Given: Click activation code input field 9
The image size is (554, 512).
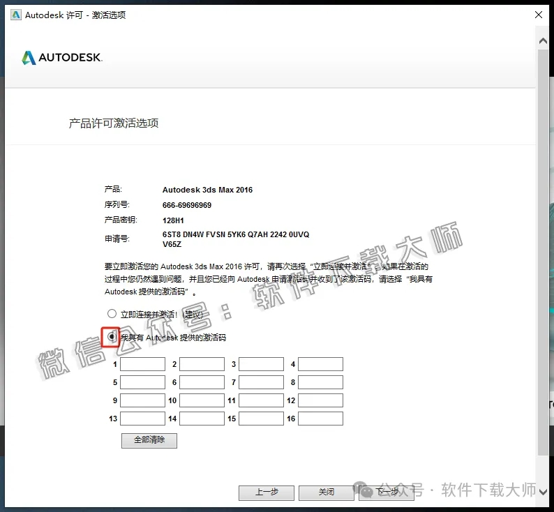Looking at the screenshot, I should 143,400.
